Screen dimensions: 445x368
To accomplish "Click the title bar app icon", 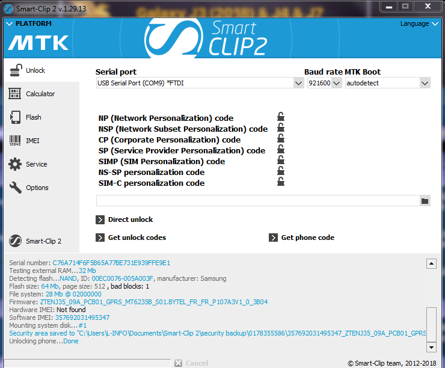I will [x=8, y=9].
